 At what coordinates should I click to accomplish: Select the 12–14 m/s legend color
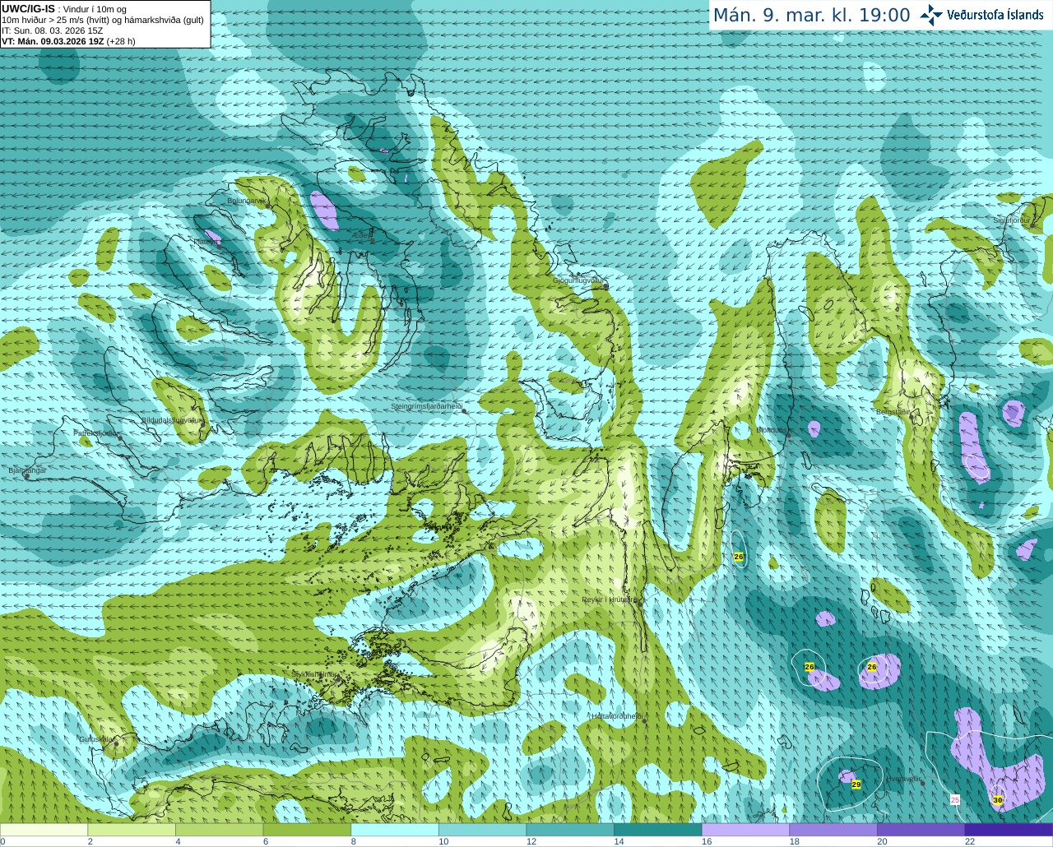pos(570,830)
